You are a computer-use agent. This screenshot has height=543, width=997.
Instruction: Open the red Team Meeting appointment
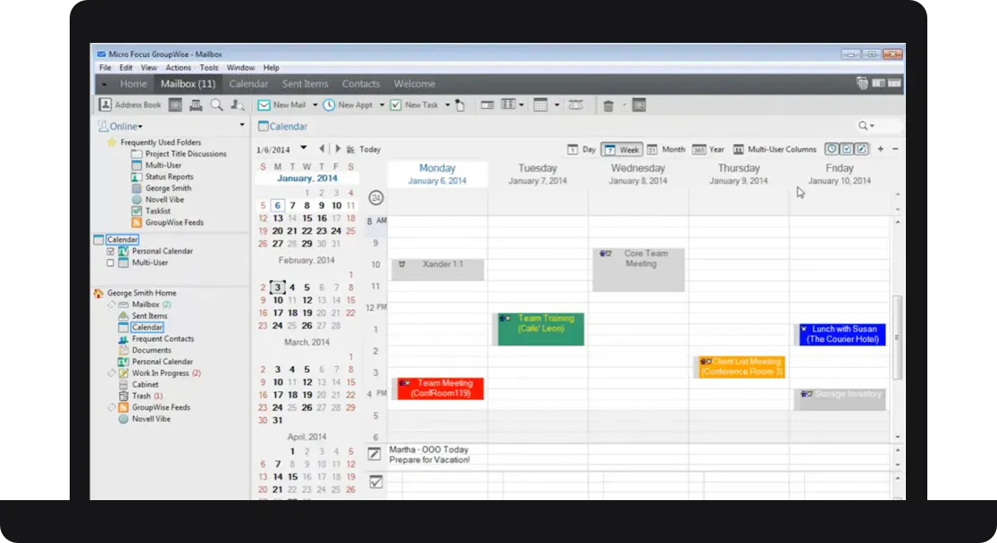click(x=439, y=388)
